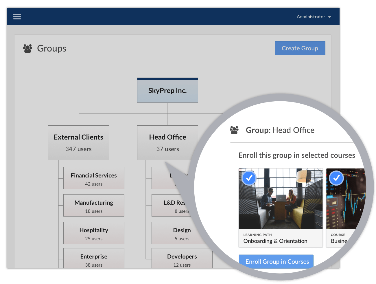Open the Head Office group node
This screenshot has width=376, height=284.
(167, 142)
